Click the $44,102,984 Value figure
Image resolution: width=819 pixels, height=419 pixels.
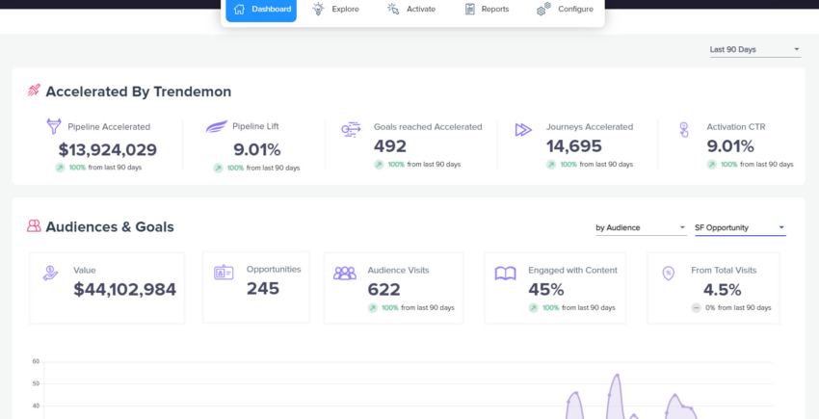[x=125, y=289]
